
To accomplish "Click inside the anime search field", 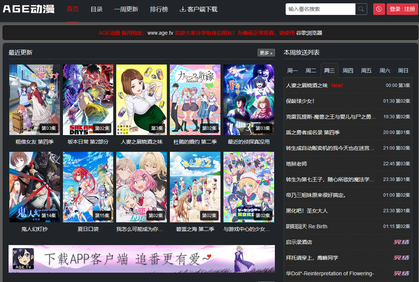I will [x=320, y=9].
